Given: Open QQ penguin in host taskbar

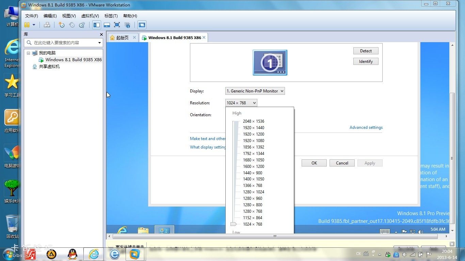Looking at the screenshot, I should pyautogui.click(x=72, y=254).
